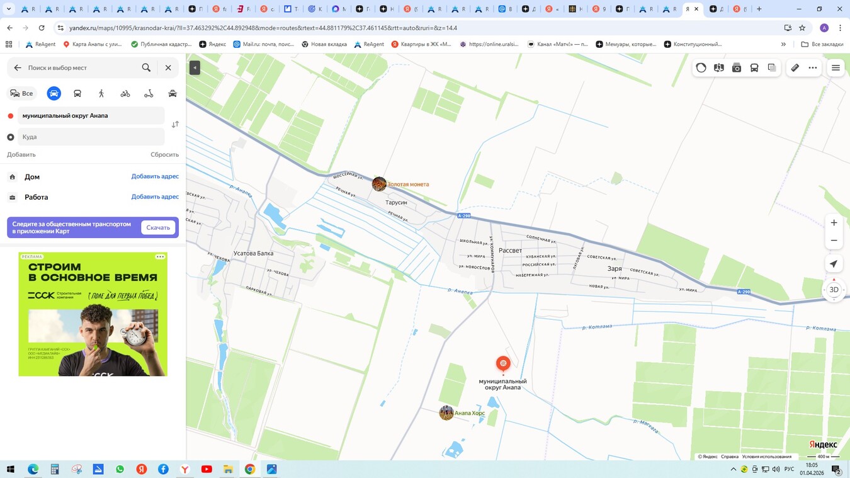
Task: Swap the route start and destination
Action: tap(175, 125)
